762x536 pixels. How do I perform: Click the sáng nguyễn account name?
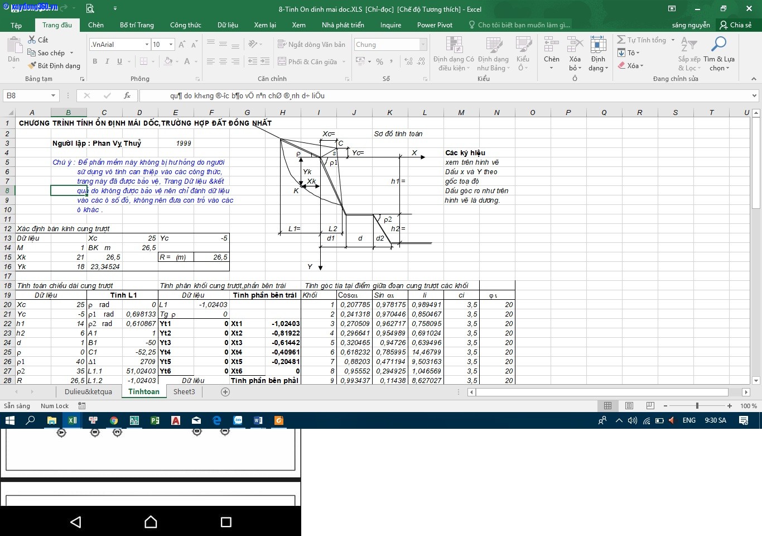(691, 25)
